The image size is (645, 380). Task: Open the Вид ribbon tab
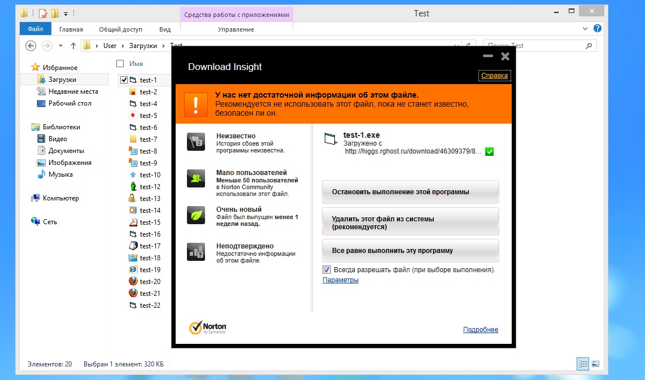(x=165, y=29)
